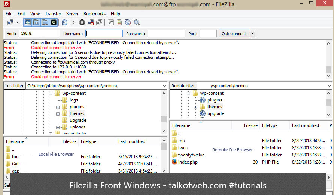Click the file search magnifier icon
The height and width of the screenshot is (195, 334).
click(x=136, y=22)
